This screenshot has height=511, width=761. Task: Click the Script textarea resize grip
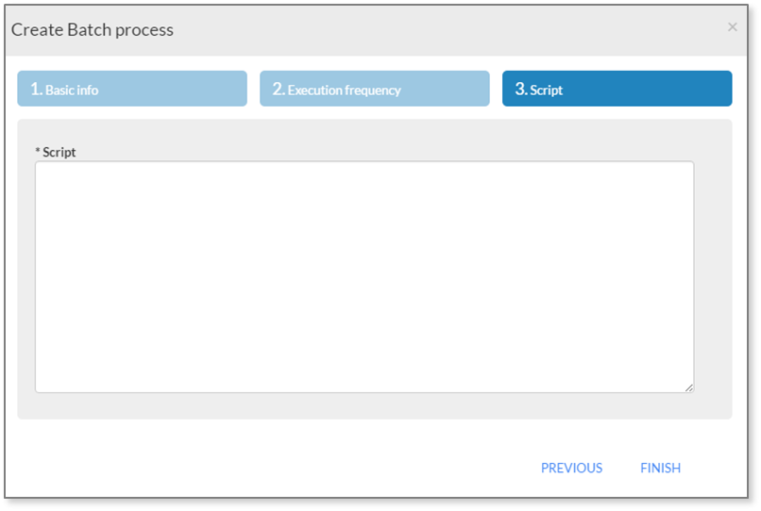pyautogui.click(x=689, y=387)
